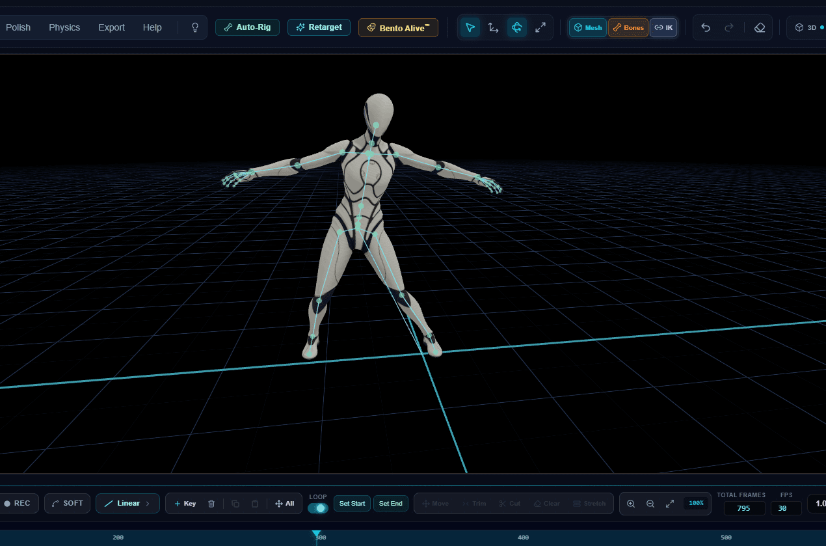This screenshot has width=826, height=546.
Task: Toggle Mesh visibility
Action: pyautogui.click(x=588, y=27)
